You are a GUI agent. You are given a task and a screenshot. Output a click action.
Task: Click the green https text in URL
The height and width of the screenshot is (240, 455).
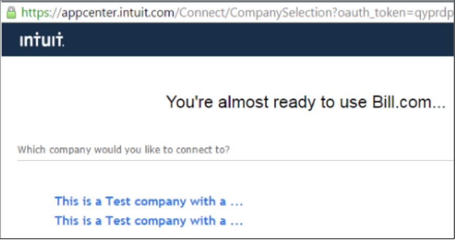tap(35, 13)
